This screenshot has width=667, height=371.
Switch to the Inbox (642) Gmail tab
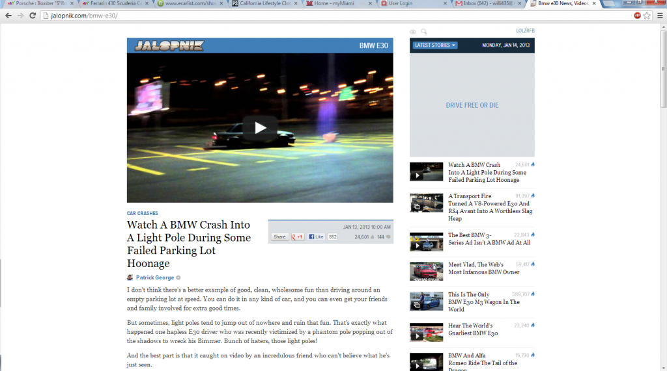[489, 4]
